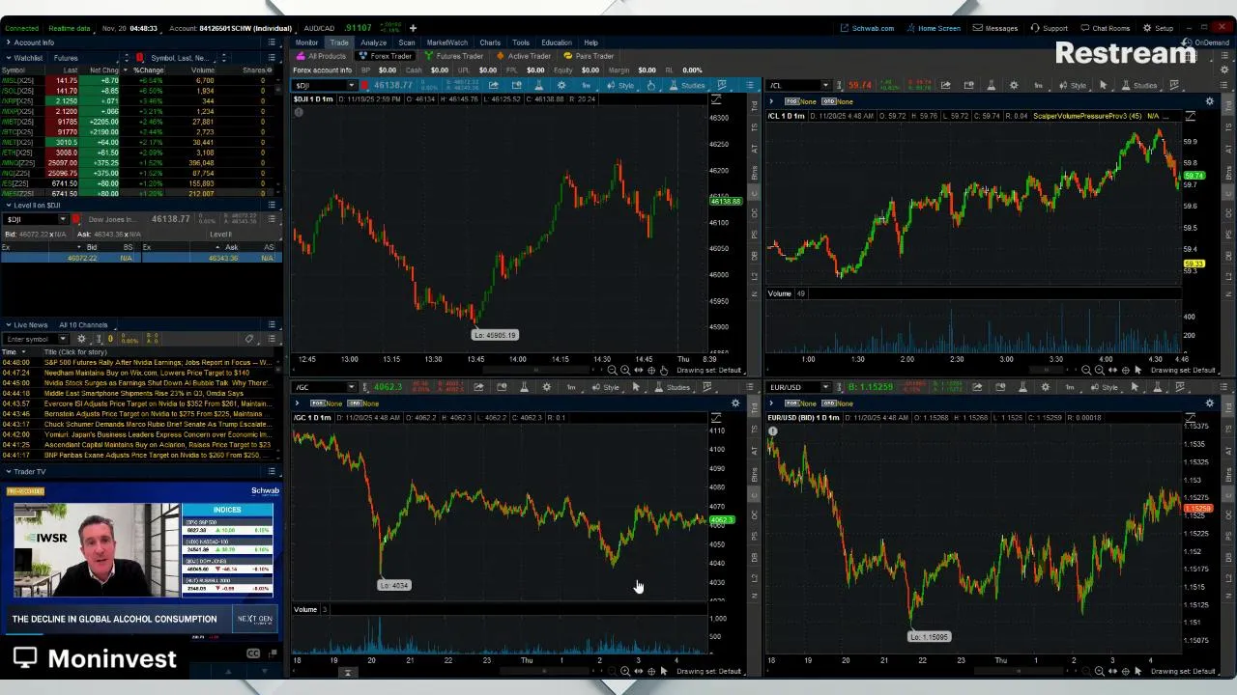Toggle closed captions on Trader TV video

point(253,653)
